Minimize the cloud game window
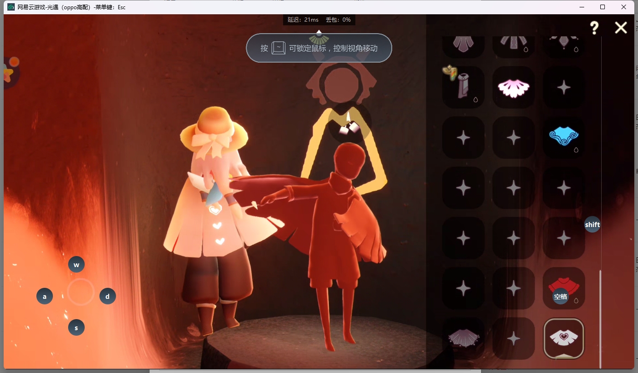This screenshot has height=373, width=638. [582, 7]
